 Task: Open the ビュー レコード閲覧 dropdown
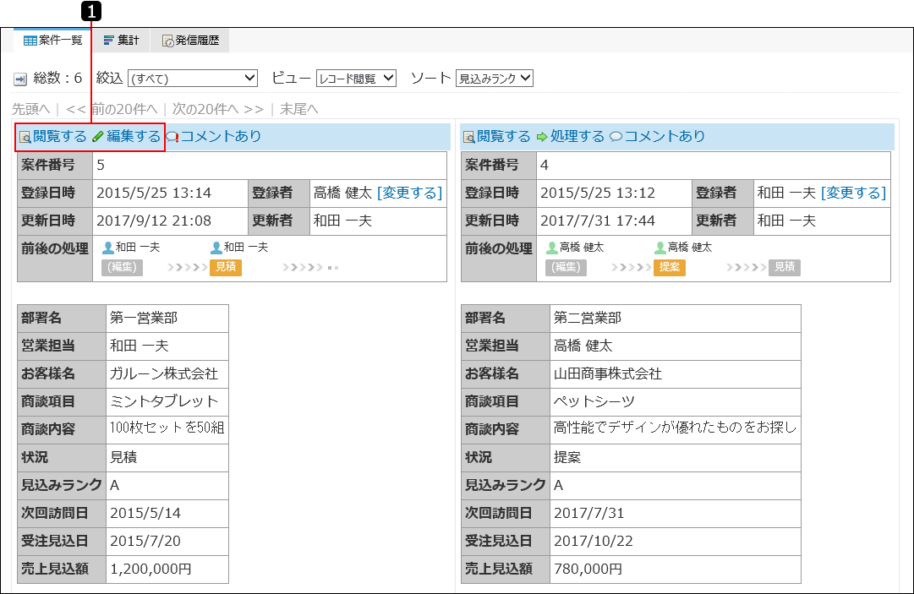(x=356, y=78)
